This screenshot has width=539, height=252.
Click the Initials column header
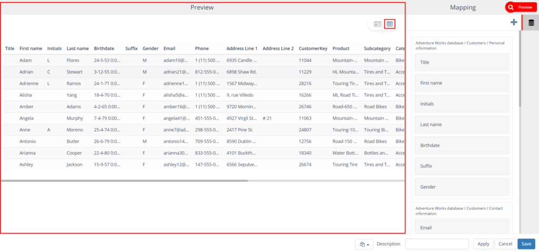54,49
